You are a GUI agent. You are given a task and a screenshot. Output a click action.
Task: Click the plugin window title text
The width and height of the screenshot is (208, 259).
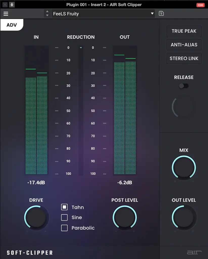tap(104, 5)
